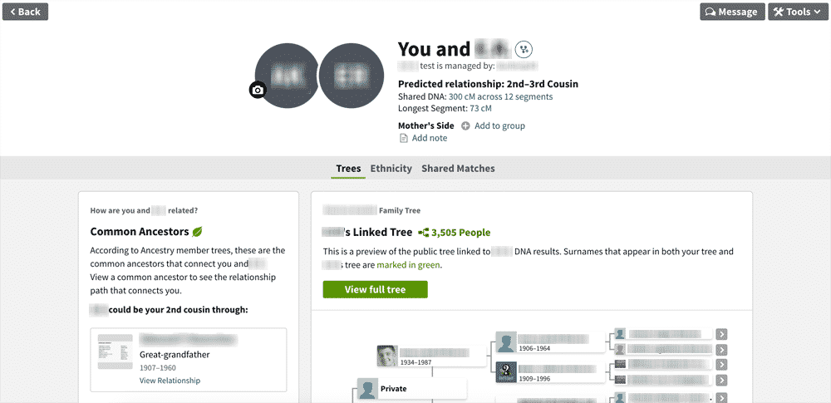
Task: Expand arrow next to top-right ancestor row
Action: coord(721,334)
